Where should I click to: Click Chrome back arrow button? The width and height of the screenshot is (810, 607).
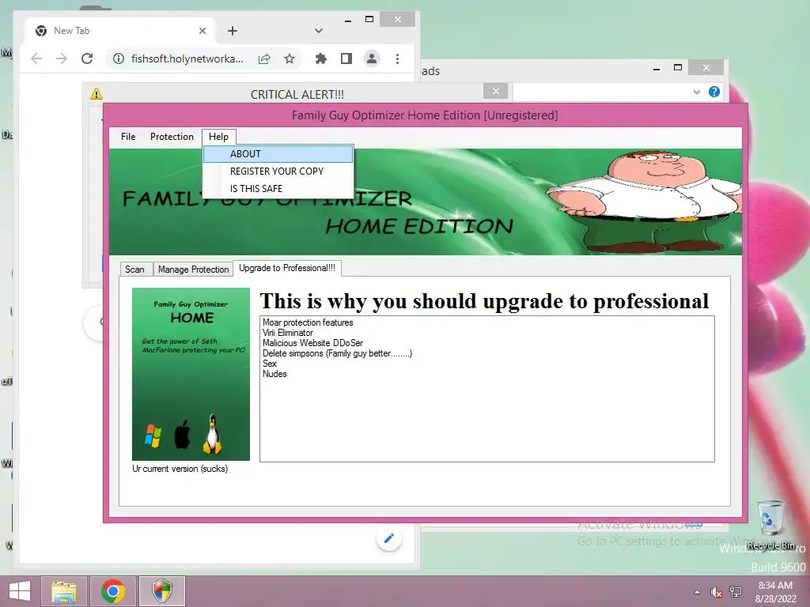tap(36, 58)
